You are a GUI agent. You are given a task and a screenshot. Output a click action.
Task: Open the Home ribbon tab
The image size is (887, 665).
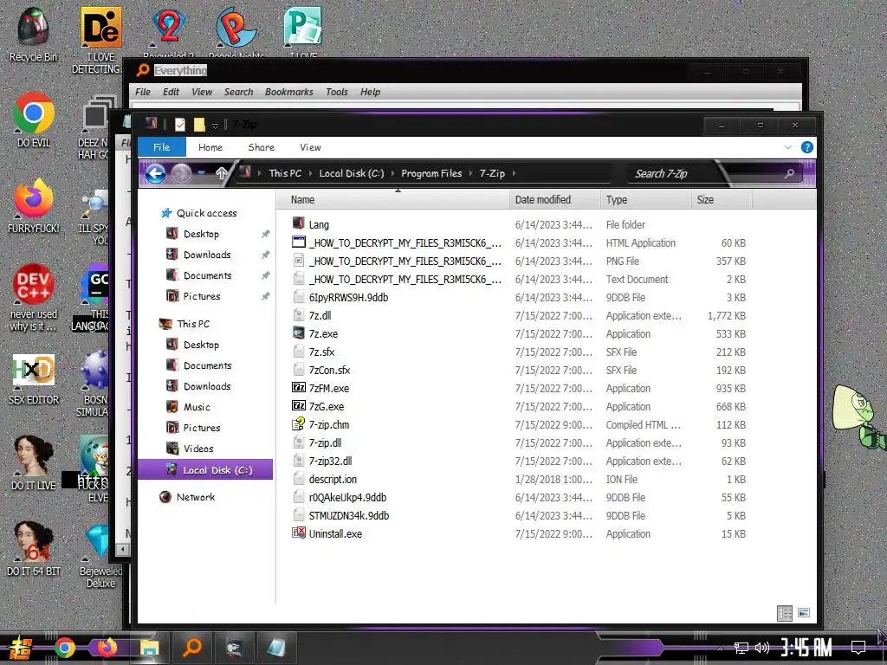coord(210,147)
